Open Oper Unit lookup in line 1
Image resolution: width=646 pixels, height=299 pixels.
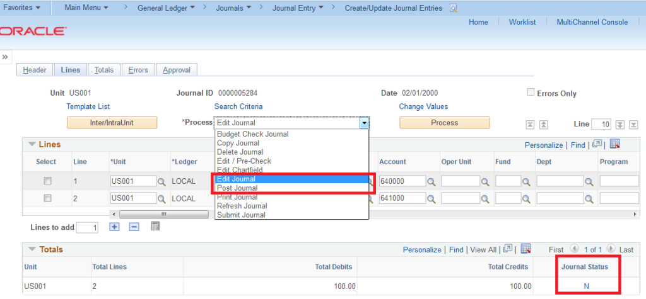[x=485, y=182]
